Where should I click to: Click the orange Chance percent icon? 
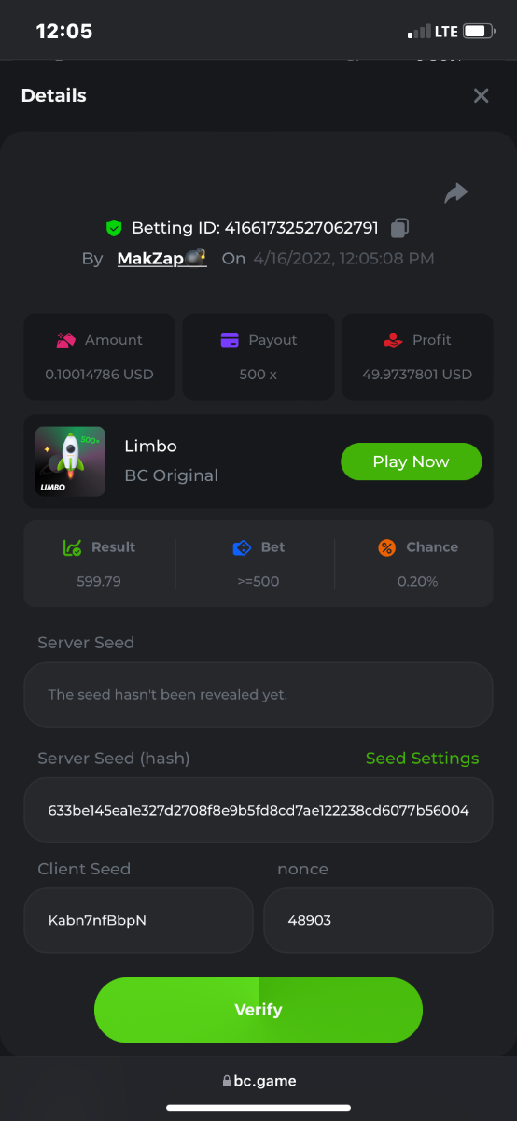[x=386, y=548]
